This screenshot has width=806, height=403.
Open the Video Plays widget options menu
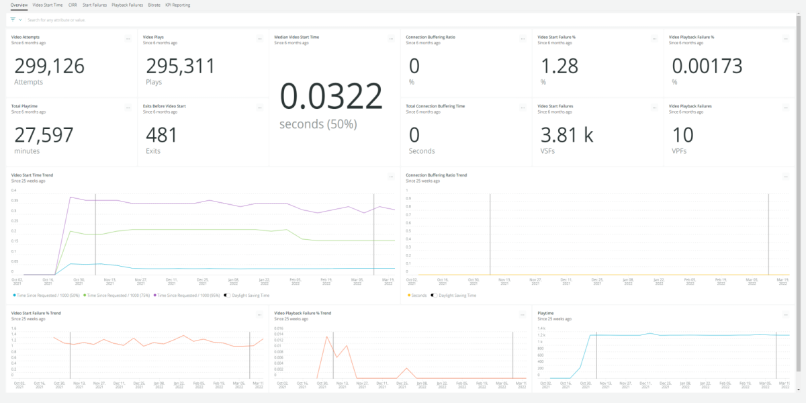259,39
